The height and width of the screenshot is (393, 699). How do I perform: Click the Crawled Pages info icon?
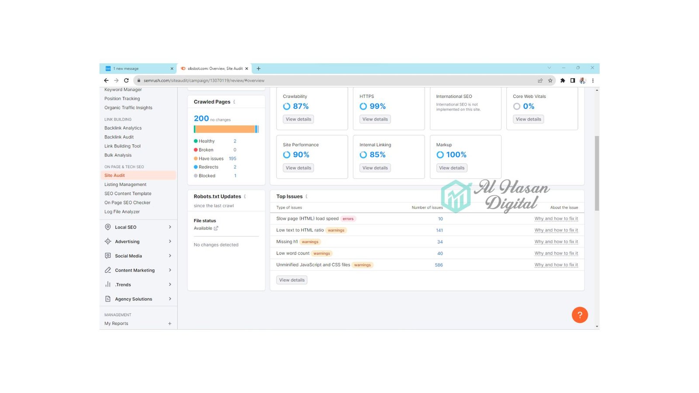click(x=234, y=102)
